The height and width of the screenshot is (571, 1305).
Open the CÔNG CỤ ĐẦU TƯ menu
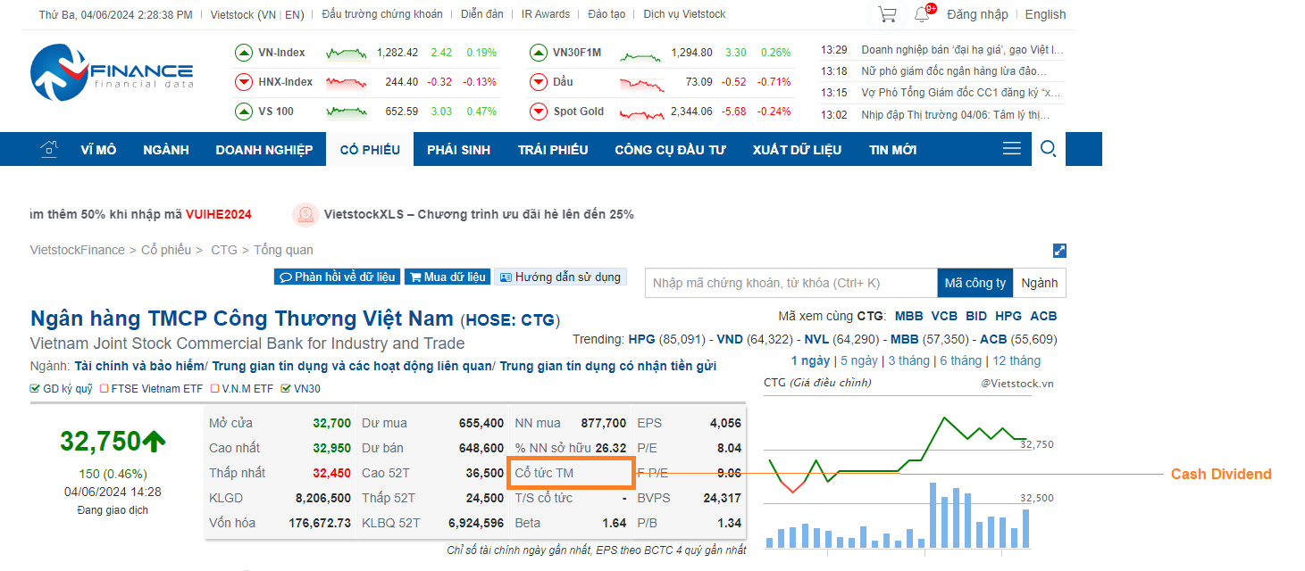click(x=670, y=149)
